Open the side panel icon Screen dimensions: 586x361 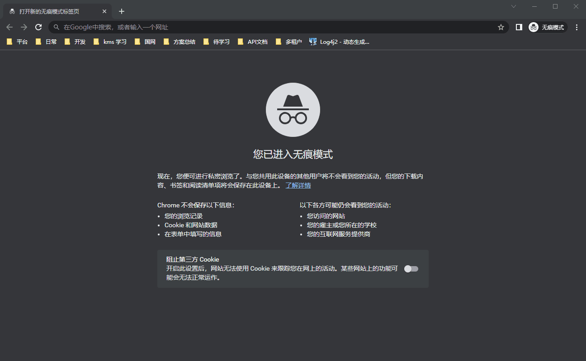click(519, 27)
